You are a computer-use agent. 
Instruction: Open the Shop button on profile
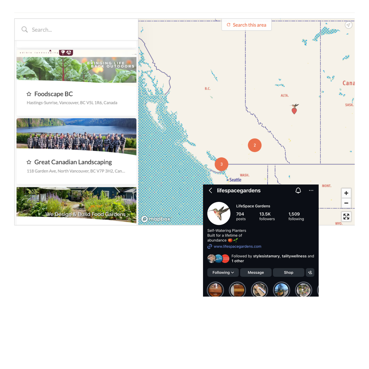click(x=288, y=273)
